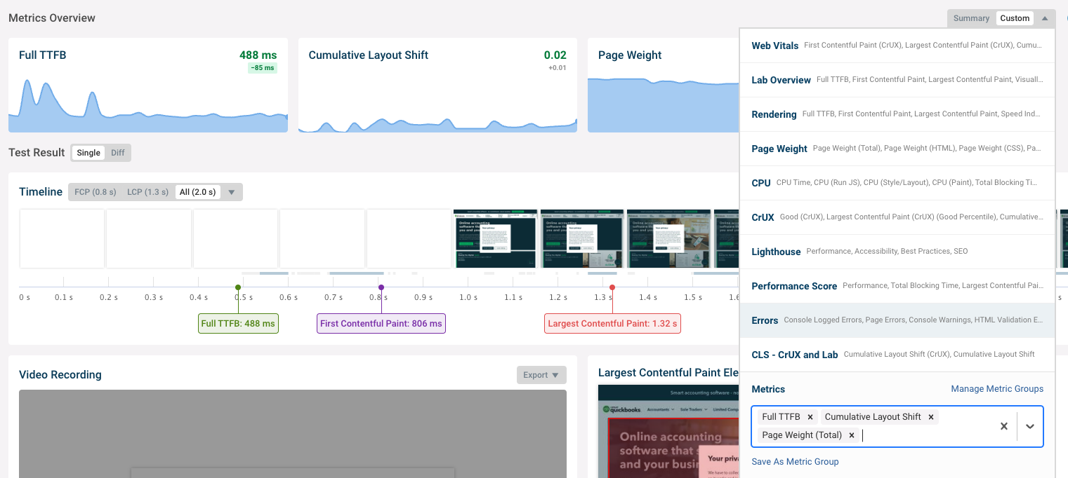Viewport: 1068px width, 478px height.
Task: Open first rendered filmstrip frame near 1.0 s
Action: coord(496,238)
